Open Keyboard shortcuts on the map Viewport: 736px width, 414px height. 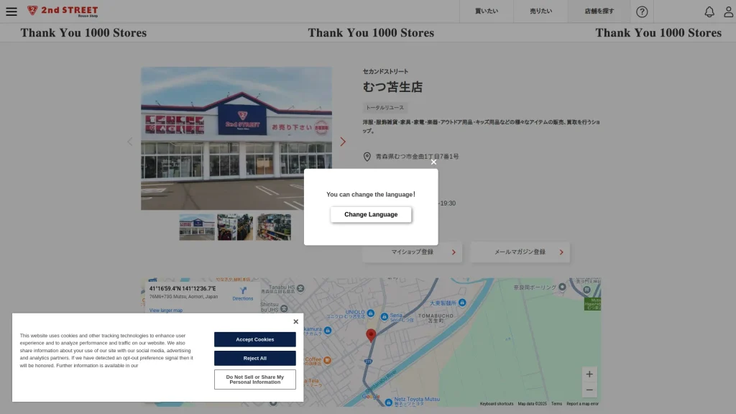coord(497,404)
